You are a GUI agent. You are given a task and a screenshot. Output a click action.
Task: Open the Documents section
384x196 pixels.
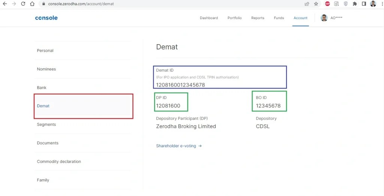(83, 143)
